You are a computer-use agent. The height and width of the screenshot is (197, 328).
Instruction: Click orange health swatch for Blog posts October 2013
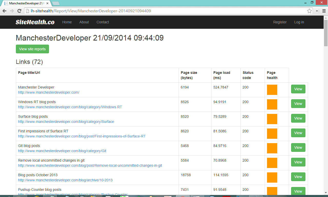point(272,178)
